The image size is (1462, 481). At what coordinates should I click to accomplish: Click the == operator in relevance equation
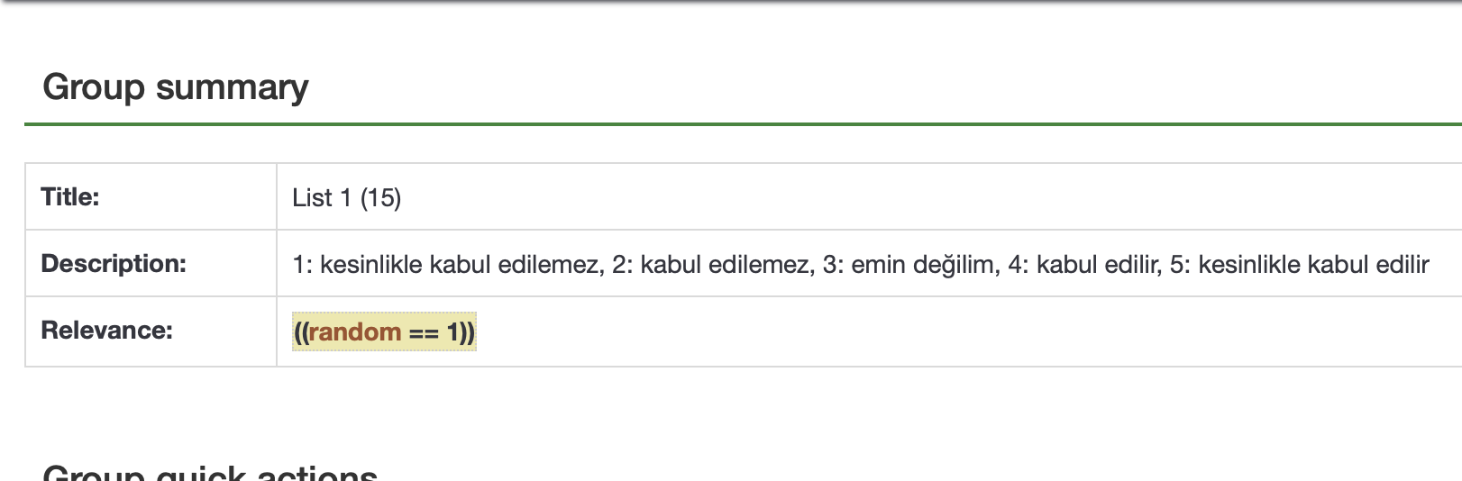(x=424, y=333)
